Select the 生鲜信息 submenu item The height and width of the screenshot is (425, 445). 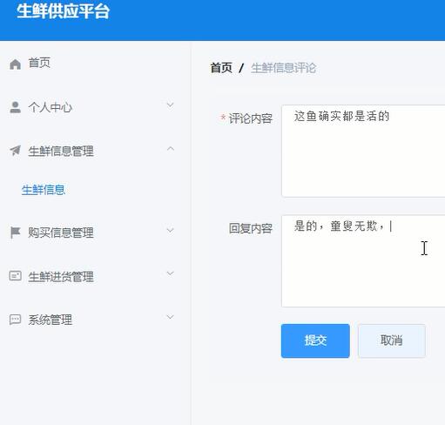point(44,190)
